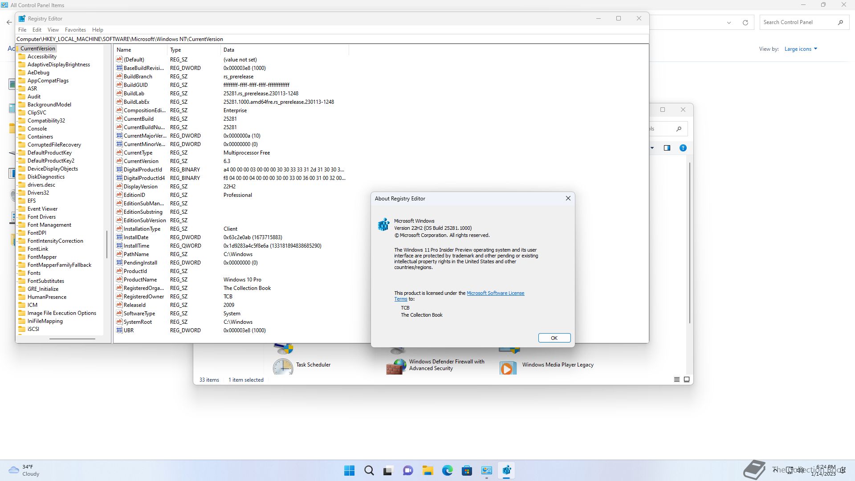The height and width of the screenshot is (481, 855).
Task: Open the File menu in Registry Editor
Action: click(22, 30)
